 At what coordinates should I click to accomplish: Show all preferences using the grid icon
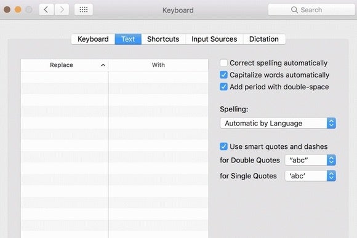84,10
